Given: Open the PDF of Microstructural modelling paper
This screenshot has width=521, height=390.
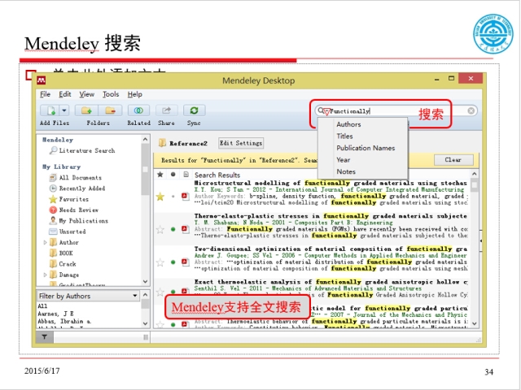Looking at the screenshot, I should tap(185, 197).
